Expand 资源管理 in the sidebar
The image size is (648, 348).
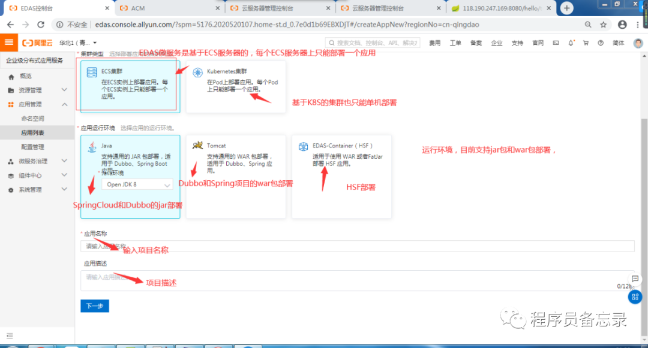(x=37, y=90)
